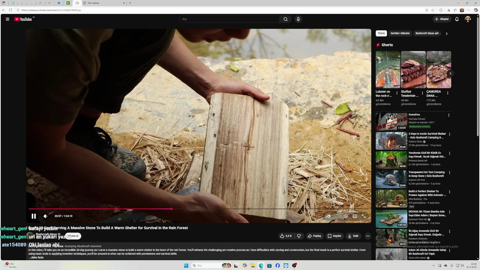Click the #camping hashtag
The width and height of the screenshot is (480, 270).
pos(70,246)
